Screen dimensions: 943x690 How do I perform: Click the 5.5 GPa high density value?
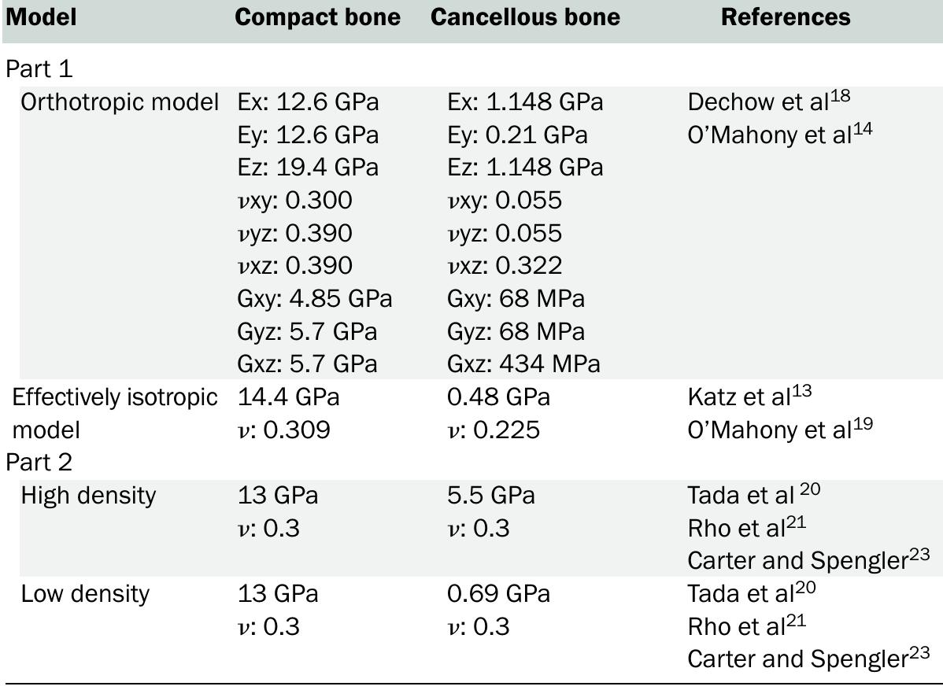(x=490, y=496)
